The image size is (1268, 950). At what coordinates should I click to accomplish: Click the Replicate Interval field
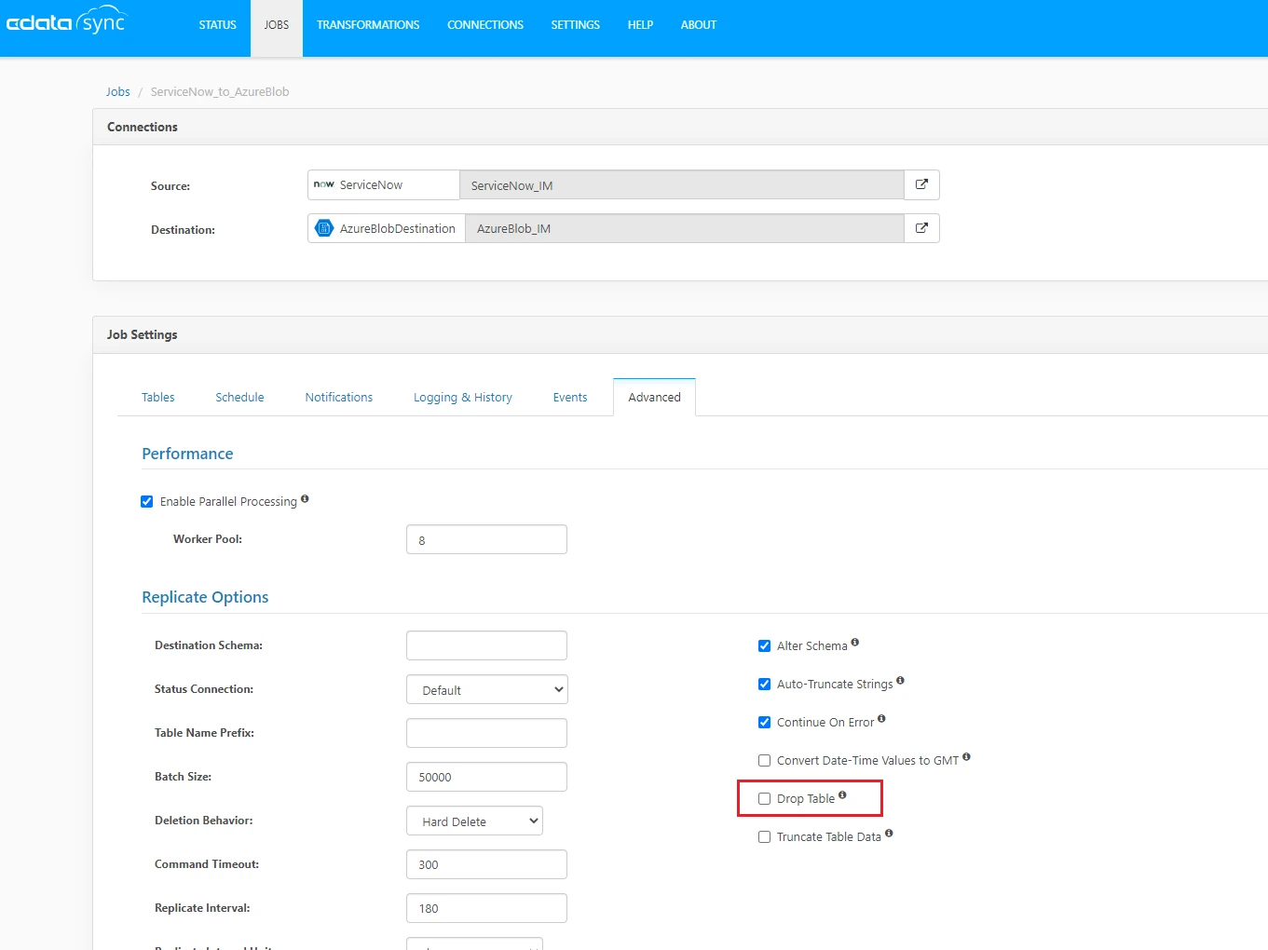click(487, 908)
